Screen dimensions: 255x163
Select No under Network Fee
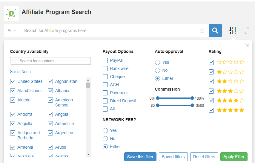(105, 138)
